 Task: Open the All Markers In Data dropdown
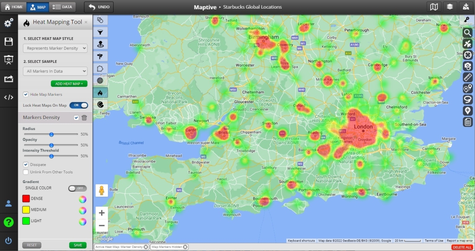tap(55, 71)
